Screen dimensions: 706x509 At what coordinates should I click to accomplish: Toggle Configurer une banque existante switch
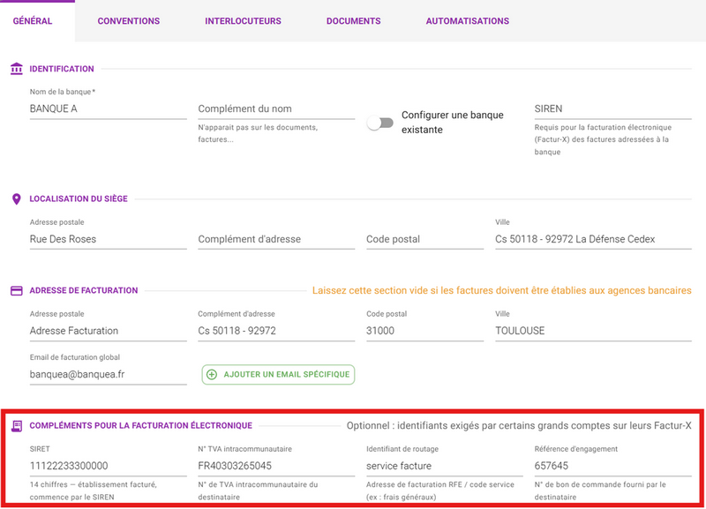point(380,123)
